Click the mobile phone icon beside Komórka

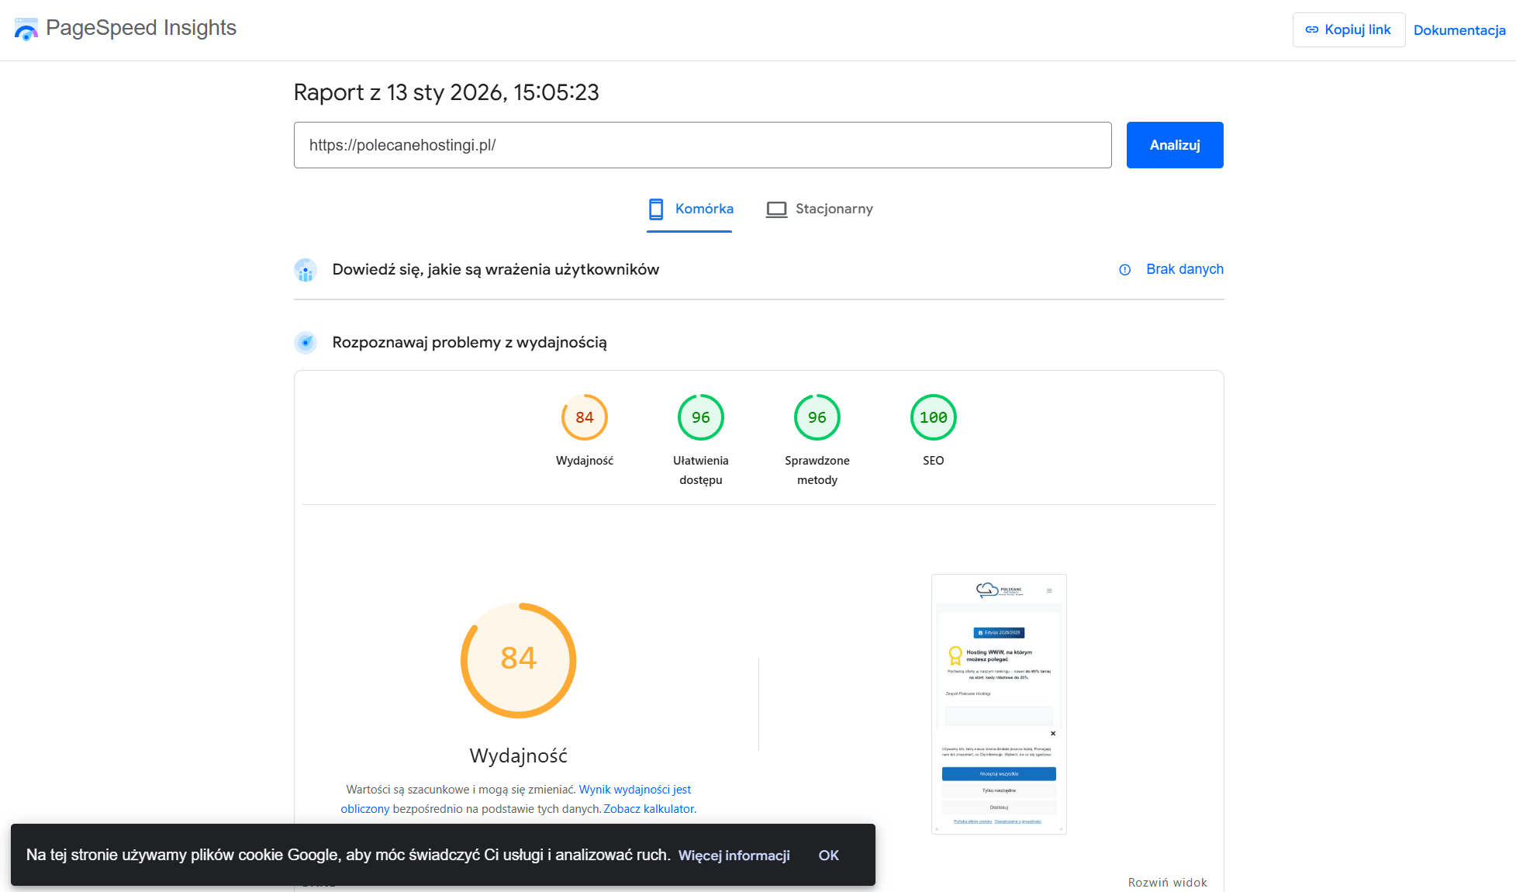[x=657, y=209]
